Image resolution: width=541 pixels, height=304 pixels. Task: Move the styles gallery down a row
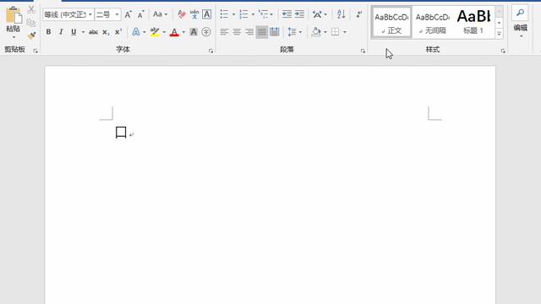pyautogui.click(x=499, y=23)
